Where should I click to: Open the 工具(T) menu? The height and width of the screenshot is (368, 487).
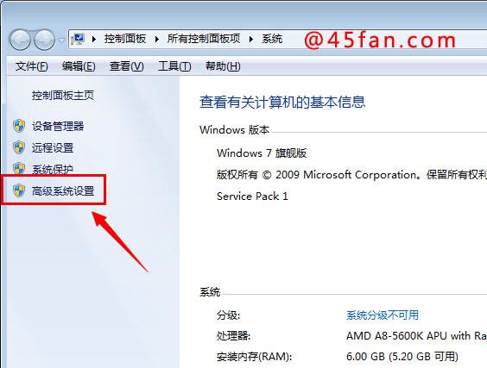point(174,66)
